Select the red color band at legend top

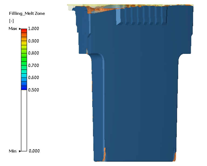pos(24,30)
